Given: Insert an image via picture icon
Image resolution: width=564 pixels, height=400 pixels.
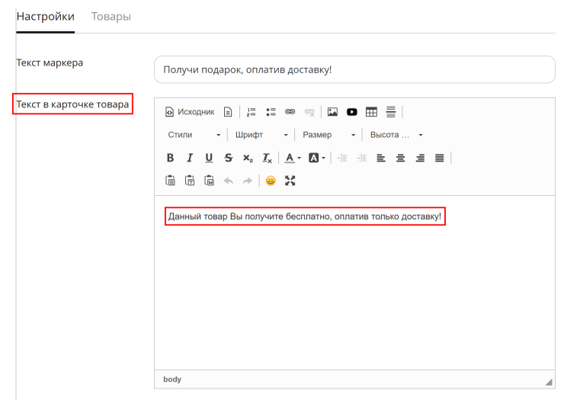Looking at the screenshot, I should coord(332,112).
